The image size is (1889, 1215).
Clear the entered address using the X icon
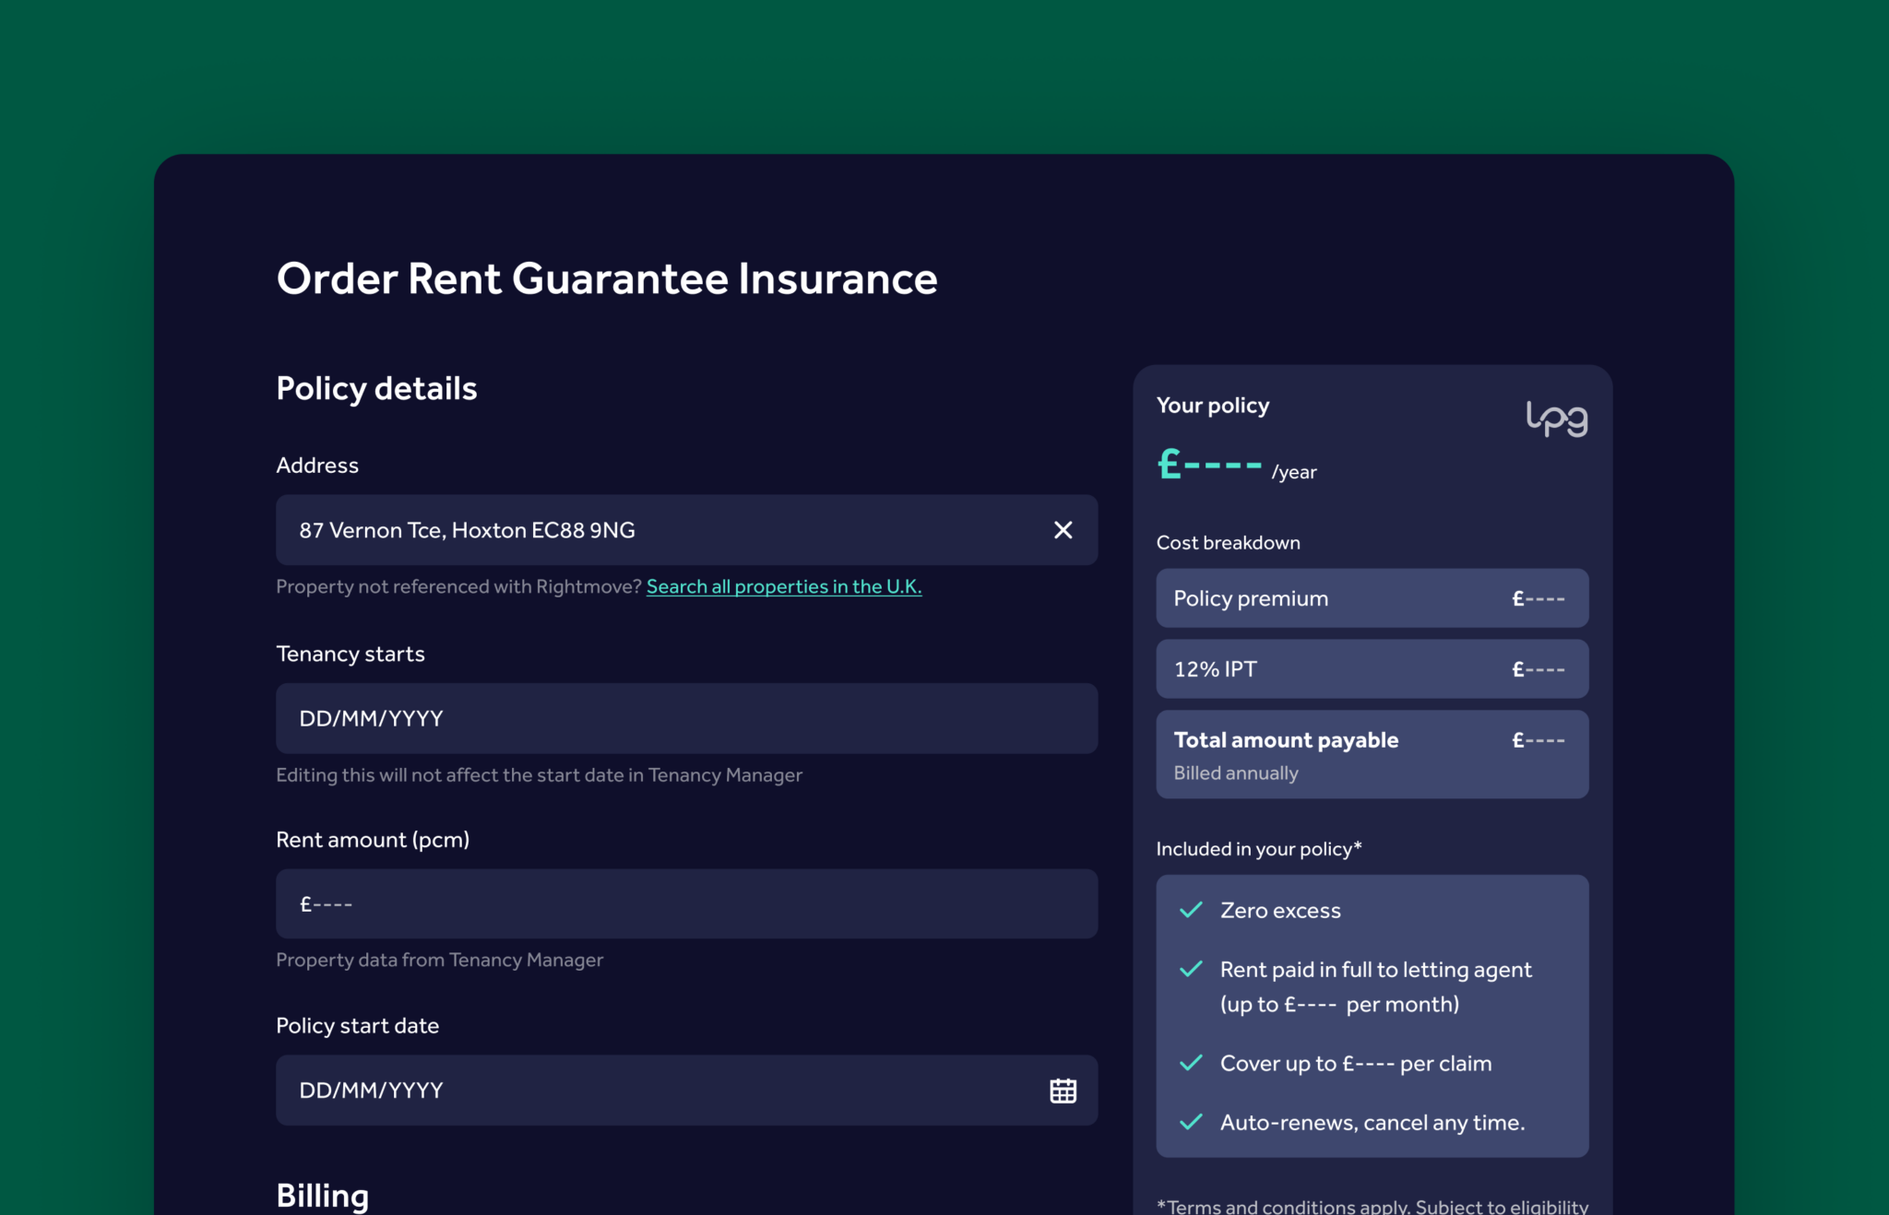pos(1063,530)
